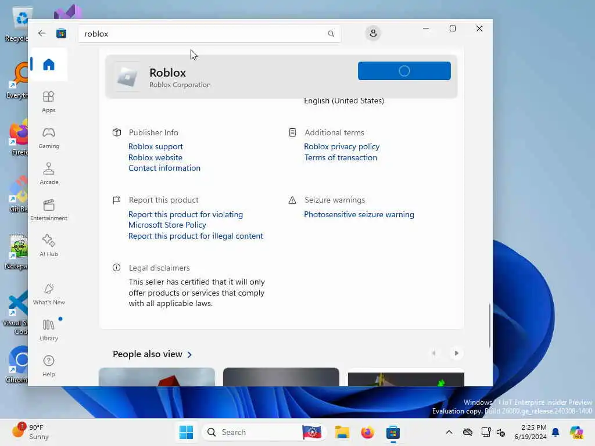Open the notification bell in the taskbar
This screenshot has height=446, width=595.
tap(555, 432)
